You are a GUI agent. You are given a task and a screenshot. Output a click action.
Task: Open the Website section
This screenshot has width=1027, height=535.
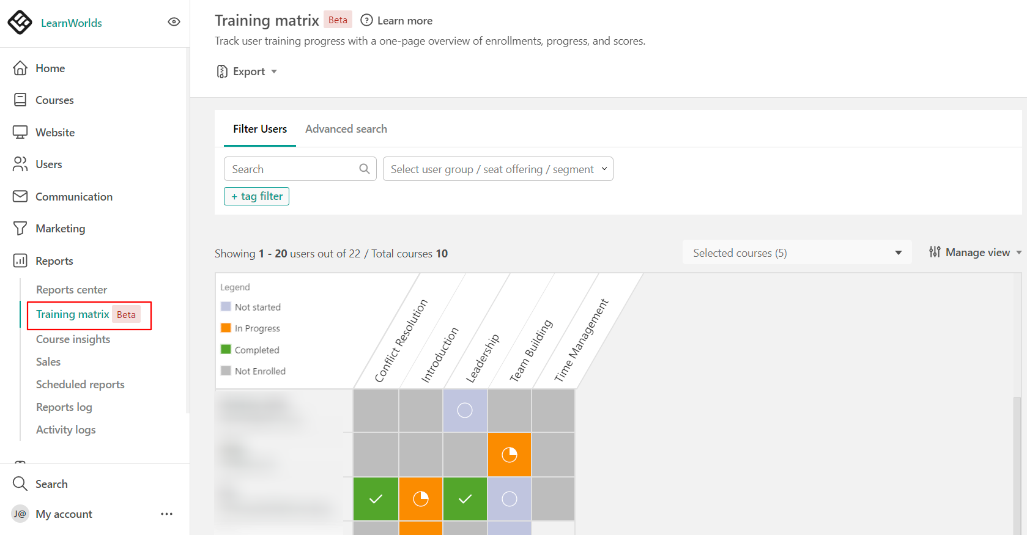click(x=54, y=133)
